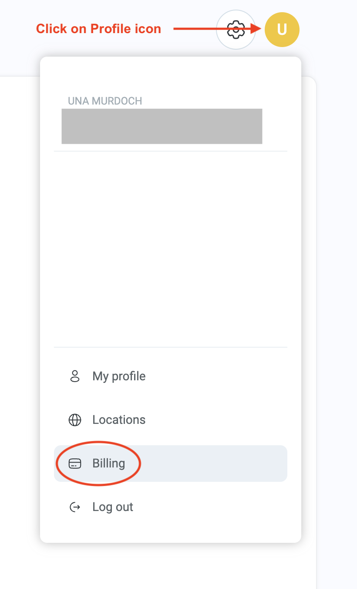Click the blank right side of Locations row

point(218,420)
